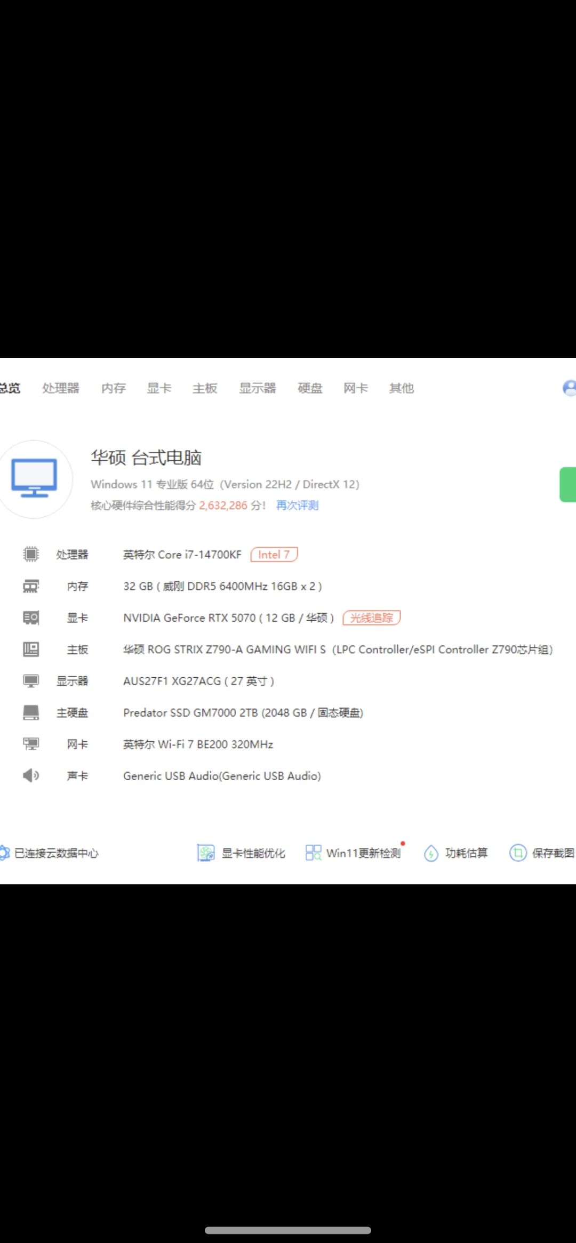Click memory details 32 GB DDR5 text
The image size is (576, 1243).
(x=222, y=586)
